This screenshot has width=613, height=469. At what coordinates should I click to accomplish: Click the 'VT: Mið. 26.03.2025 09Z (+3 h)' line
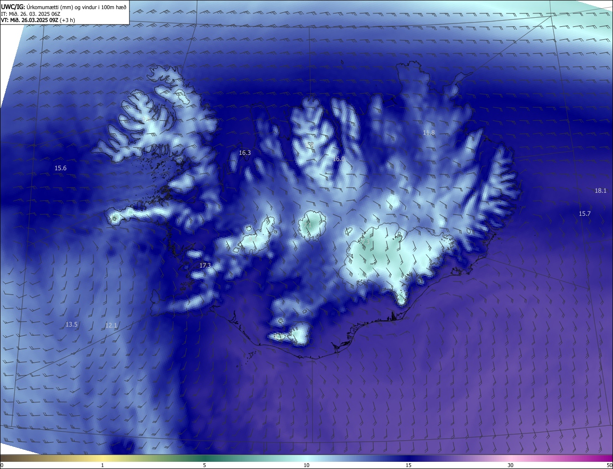click(x=38, y=20)
